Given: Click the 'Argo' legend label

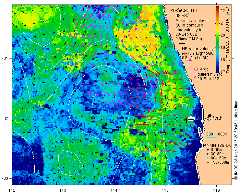Looking at the screenshot, I should (204, 69).
